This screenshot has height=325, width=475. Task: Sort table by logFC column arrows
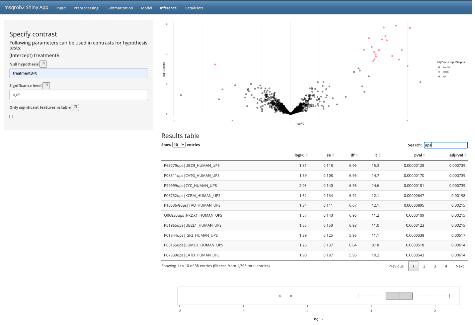click(307, 155)
